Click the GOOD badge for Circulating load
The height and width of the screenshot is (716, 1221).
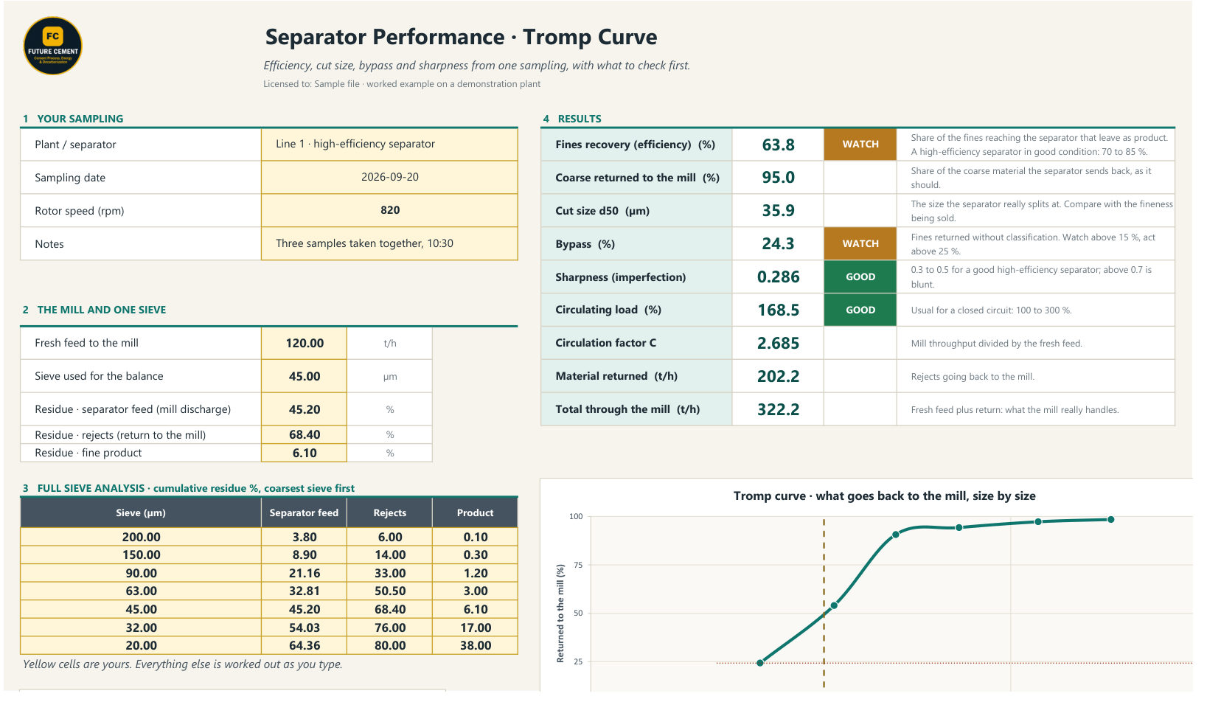[x=860, y=310]
